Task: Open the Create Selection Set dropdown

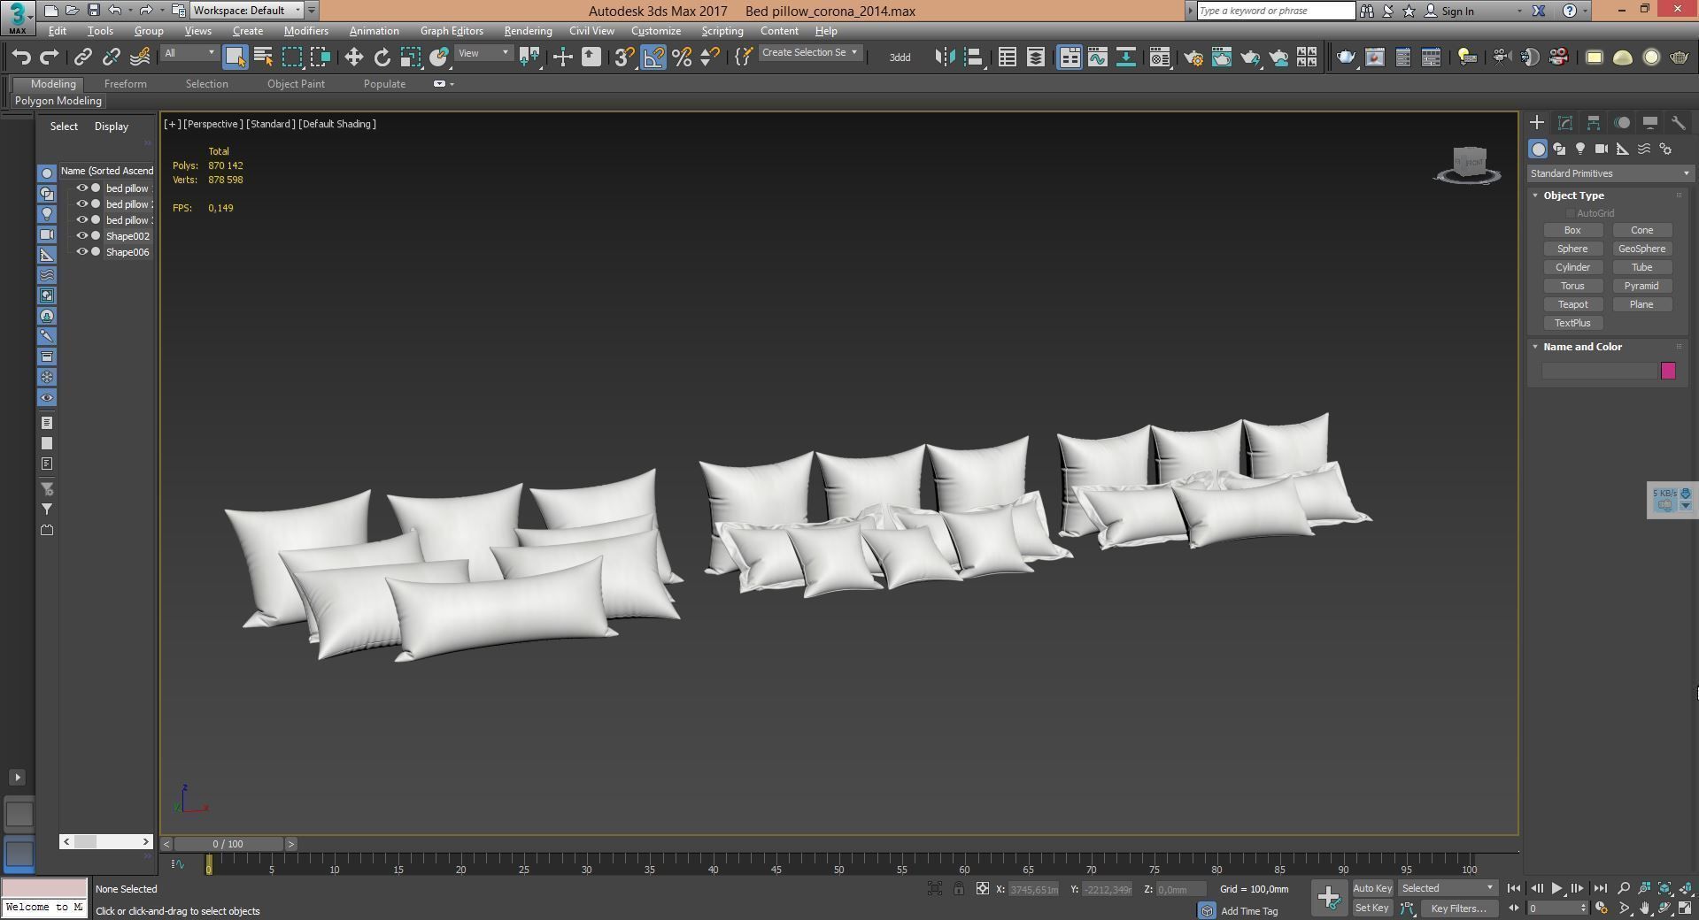Action: tap(809, 53)
